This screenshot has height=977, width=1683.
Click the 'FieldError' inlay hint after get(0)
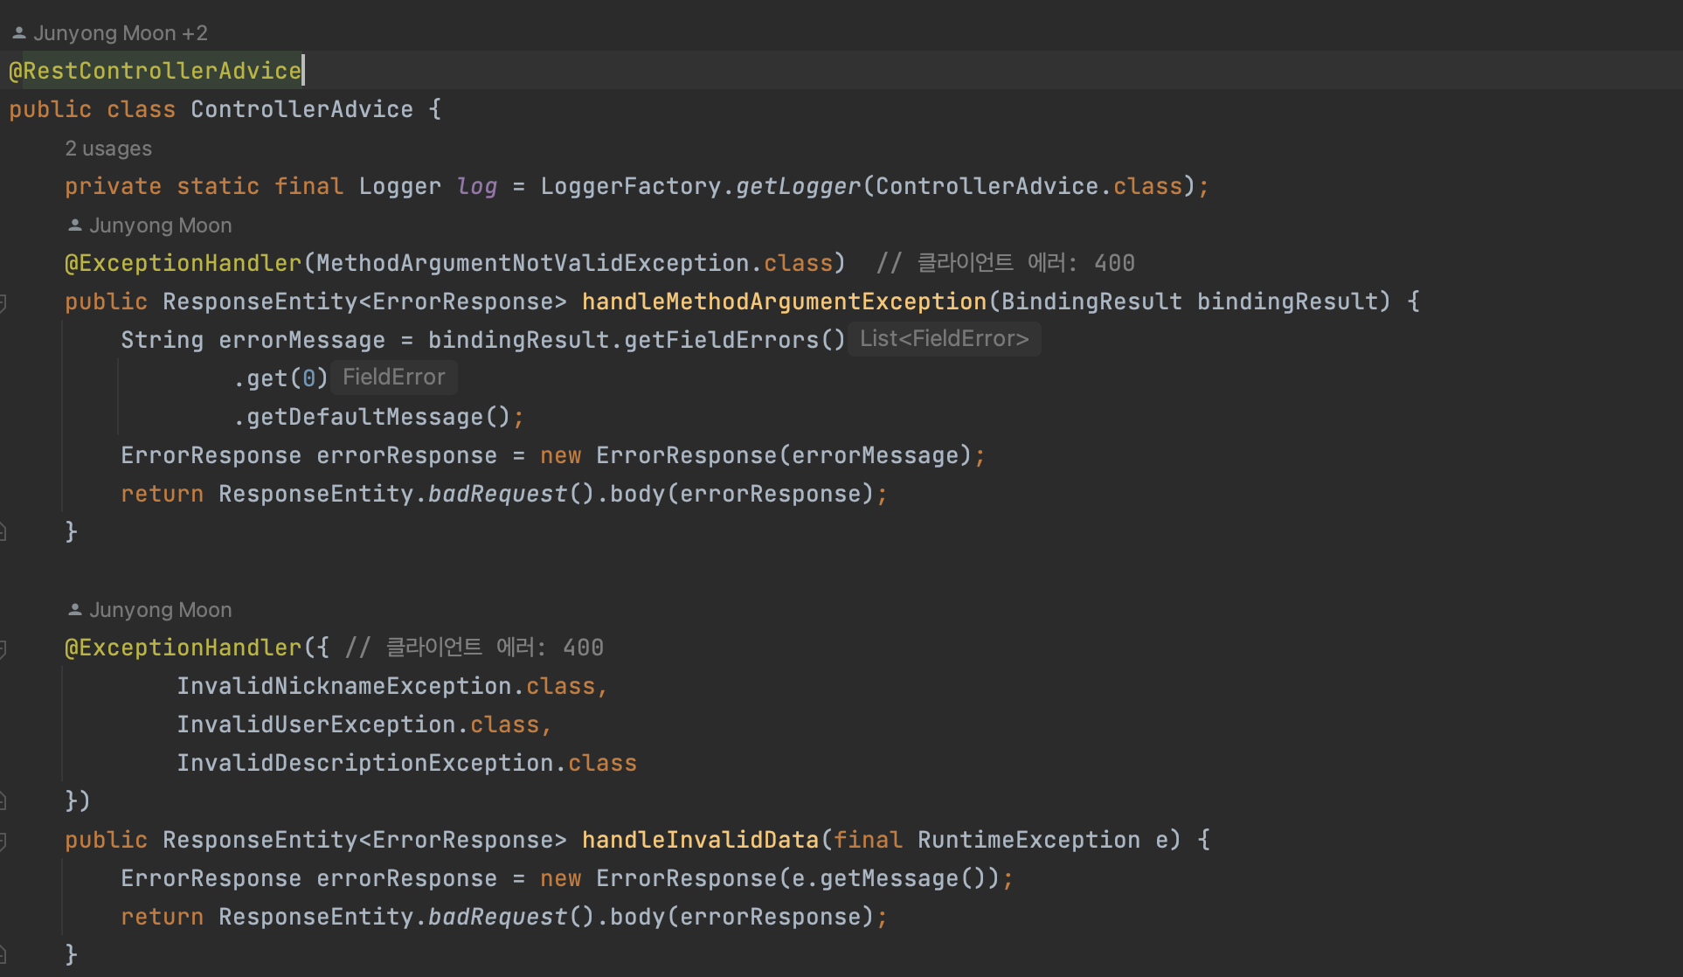(393, 378)
